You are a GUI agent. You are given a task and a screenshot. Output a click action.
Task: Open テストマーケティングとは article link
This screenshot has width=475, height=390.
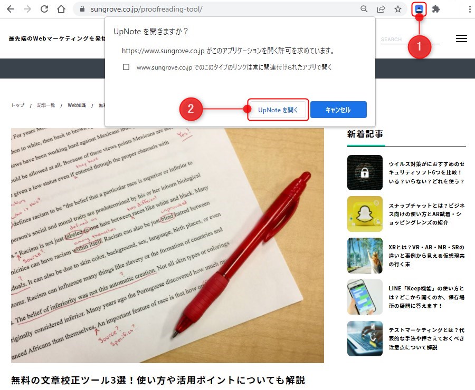pyautogui.click(x=426, y=338)
